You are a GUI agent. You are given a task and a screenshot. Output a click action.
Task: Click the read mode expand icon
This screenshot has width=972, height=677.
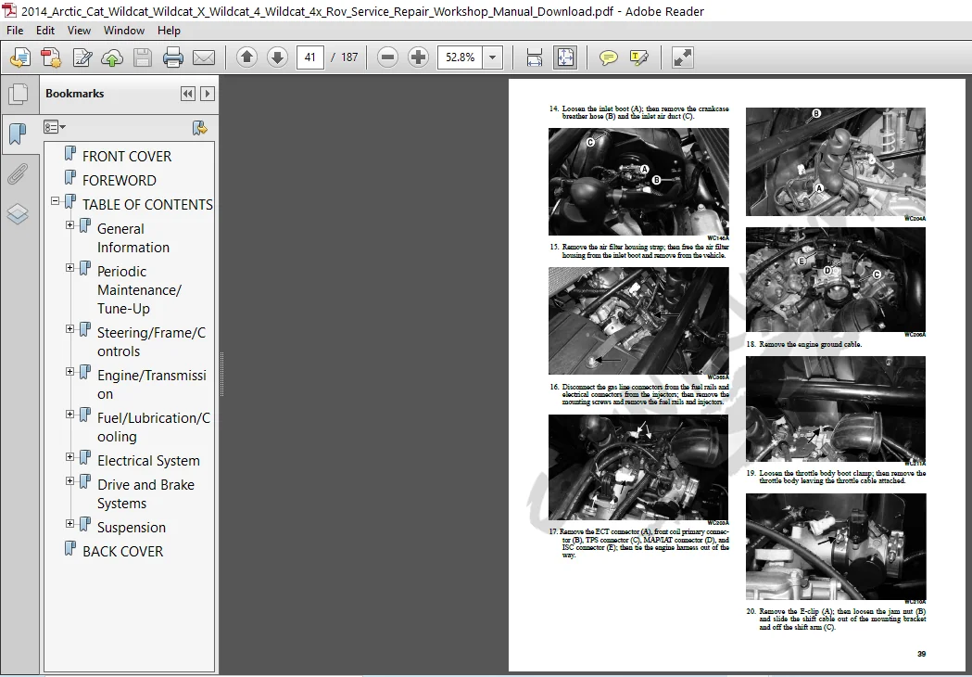coord(683,57)
